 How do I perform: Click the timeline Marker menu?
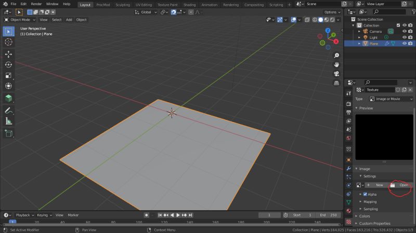(73, 215)
